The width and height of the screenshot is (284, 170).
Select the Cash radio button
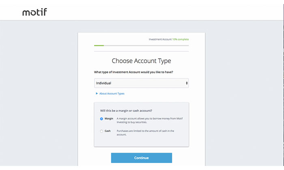[101, 131]
